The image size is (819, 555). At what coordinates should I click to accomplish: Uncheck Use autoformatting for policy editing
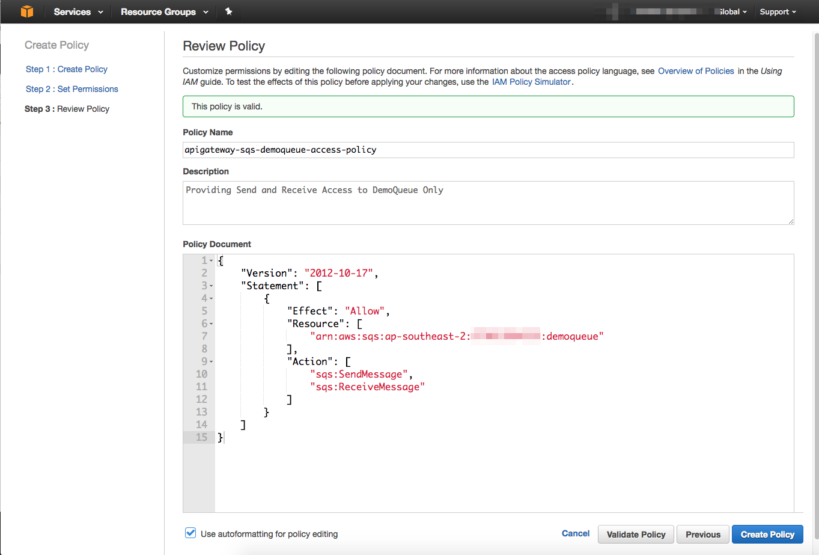click(190, 533)
